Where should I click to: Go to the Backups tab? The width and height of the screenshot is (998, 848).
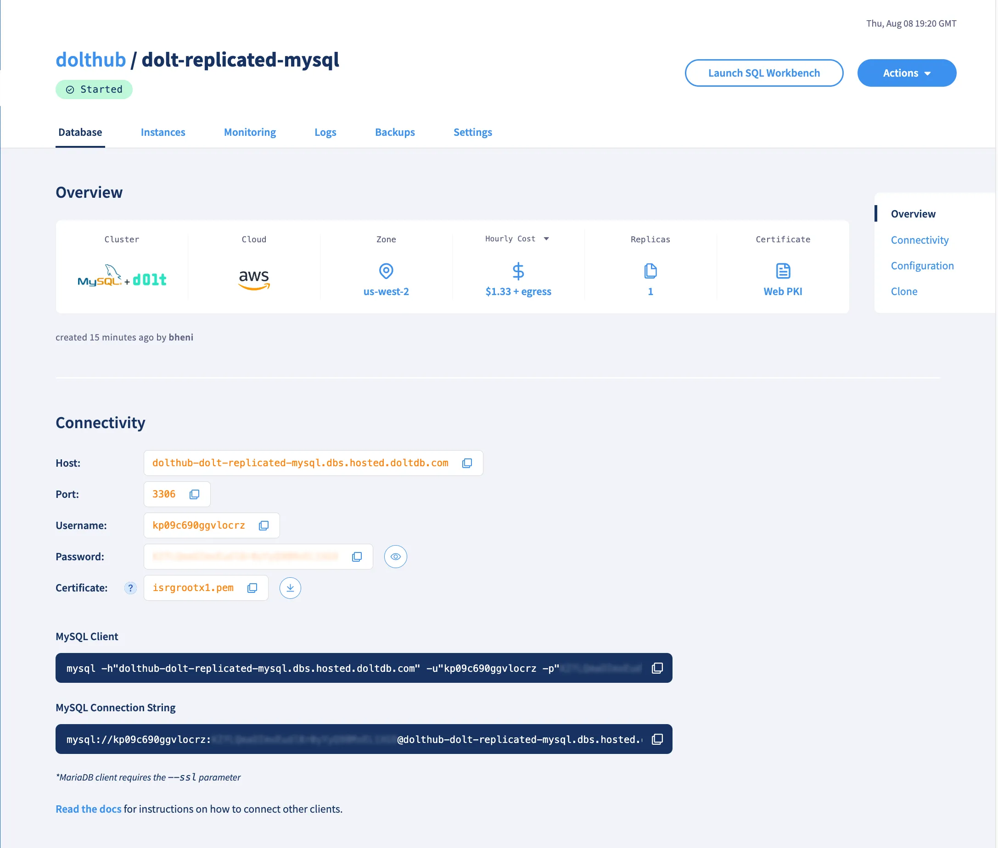[x=394, y=132]
